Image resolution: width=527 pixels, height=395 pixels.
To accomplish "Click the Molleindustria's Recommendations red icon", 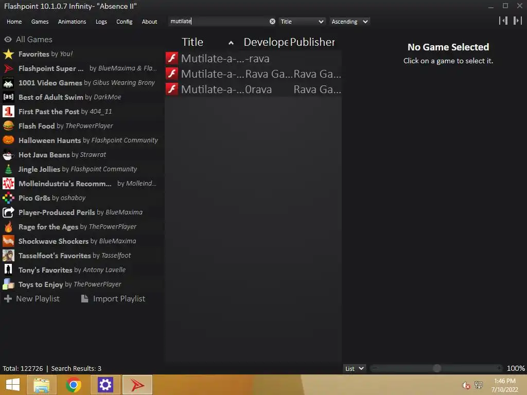I will coord(8,184).
